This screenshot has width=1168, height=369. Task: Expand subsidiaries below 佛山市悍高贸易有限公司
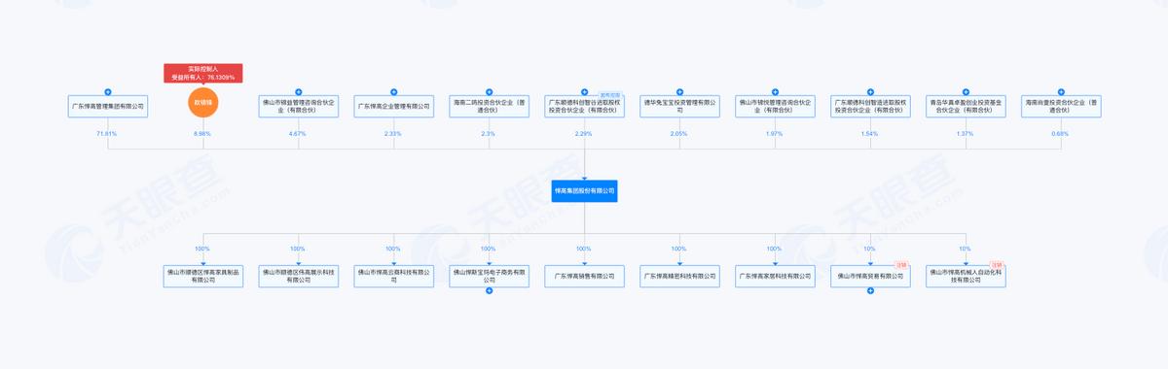point(870,290)
